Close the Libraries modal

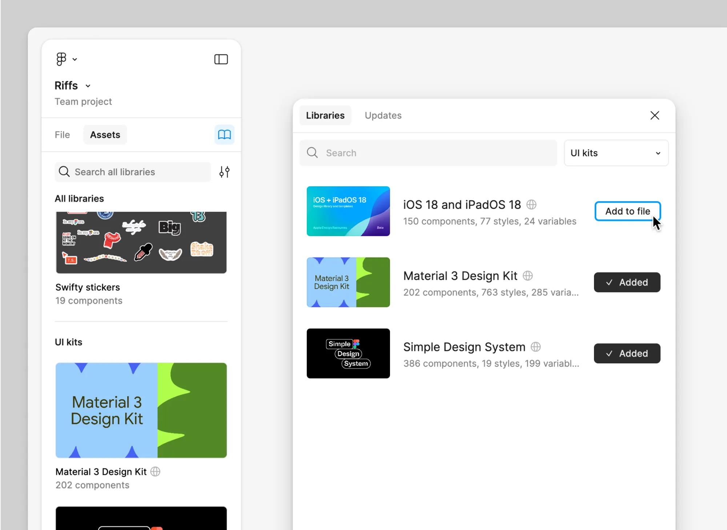(655, 115)
